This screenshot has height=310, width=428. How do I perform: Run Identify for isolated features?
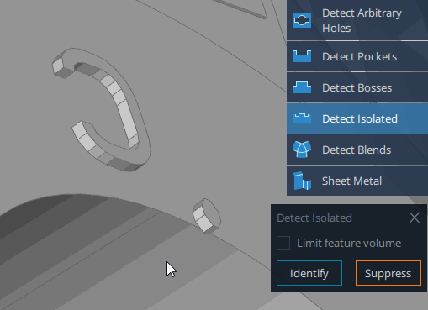coord(309,273)
